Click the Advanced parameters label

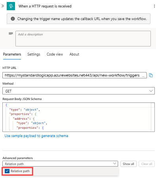point(17,158)
